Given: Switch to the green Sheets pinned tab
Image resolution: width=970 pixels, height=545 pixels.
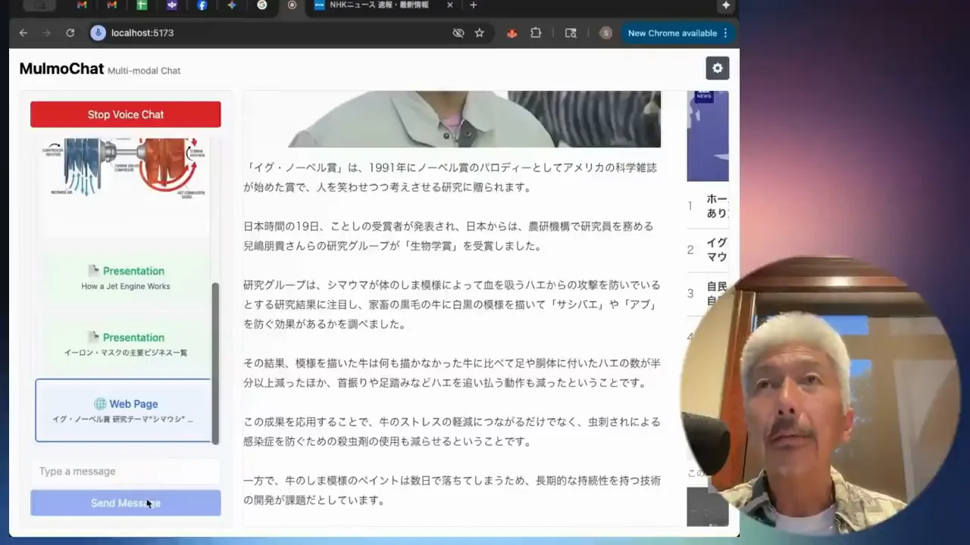Looking at the screenshot, I should [x=142, y=5].
